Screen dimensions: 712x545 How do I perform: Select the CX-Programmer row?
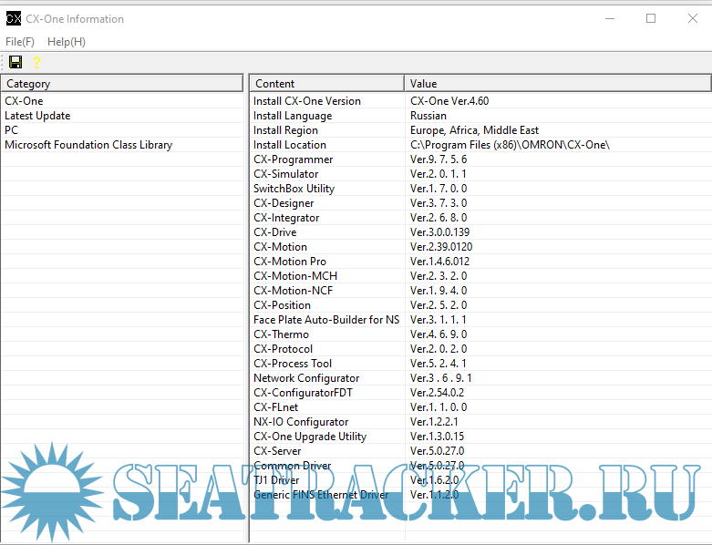tap(293, 159)
